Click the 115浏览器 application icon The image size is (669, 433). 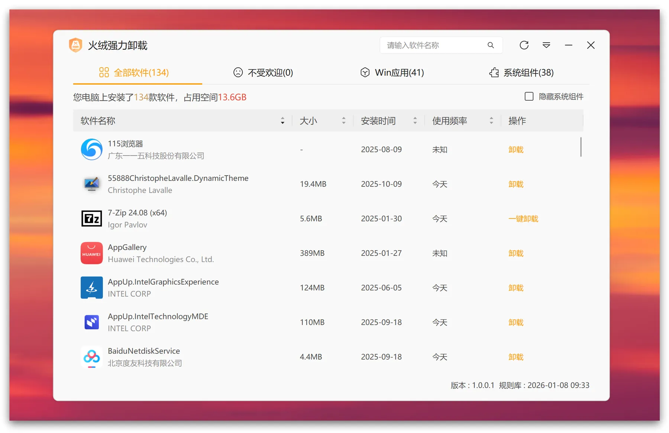91,149
